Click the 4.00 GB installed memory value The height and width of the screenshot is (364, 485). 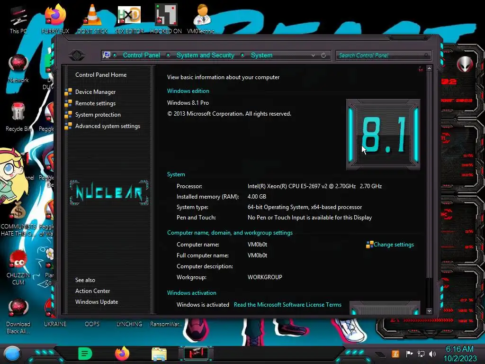coord(257,197)
